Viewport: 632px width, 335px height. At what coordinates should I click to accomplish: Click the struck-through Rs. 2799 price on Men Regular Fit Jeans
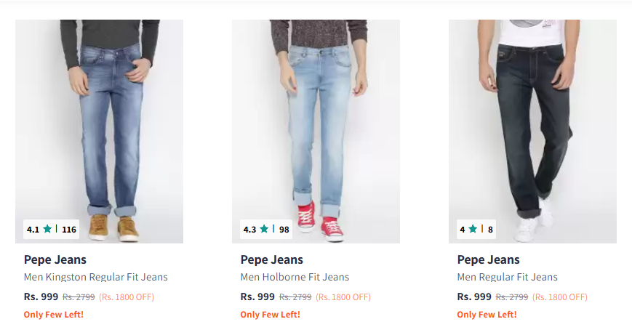[x=512, y=297]
